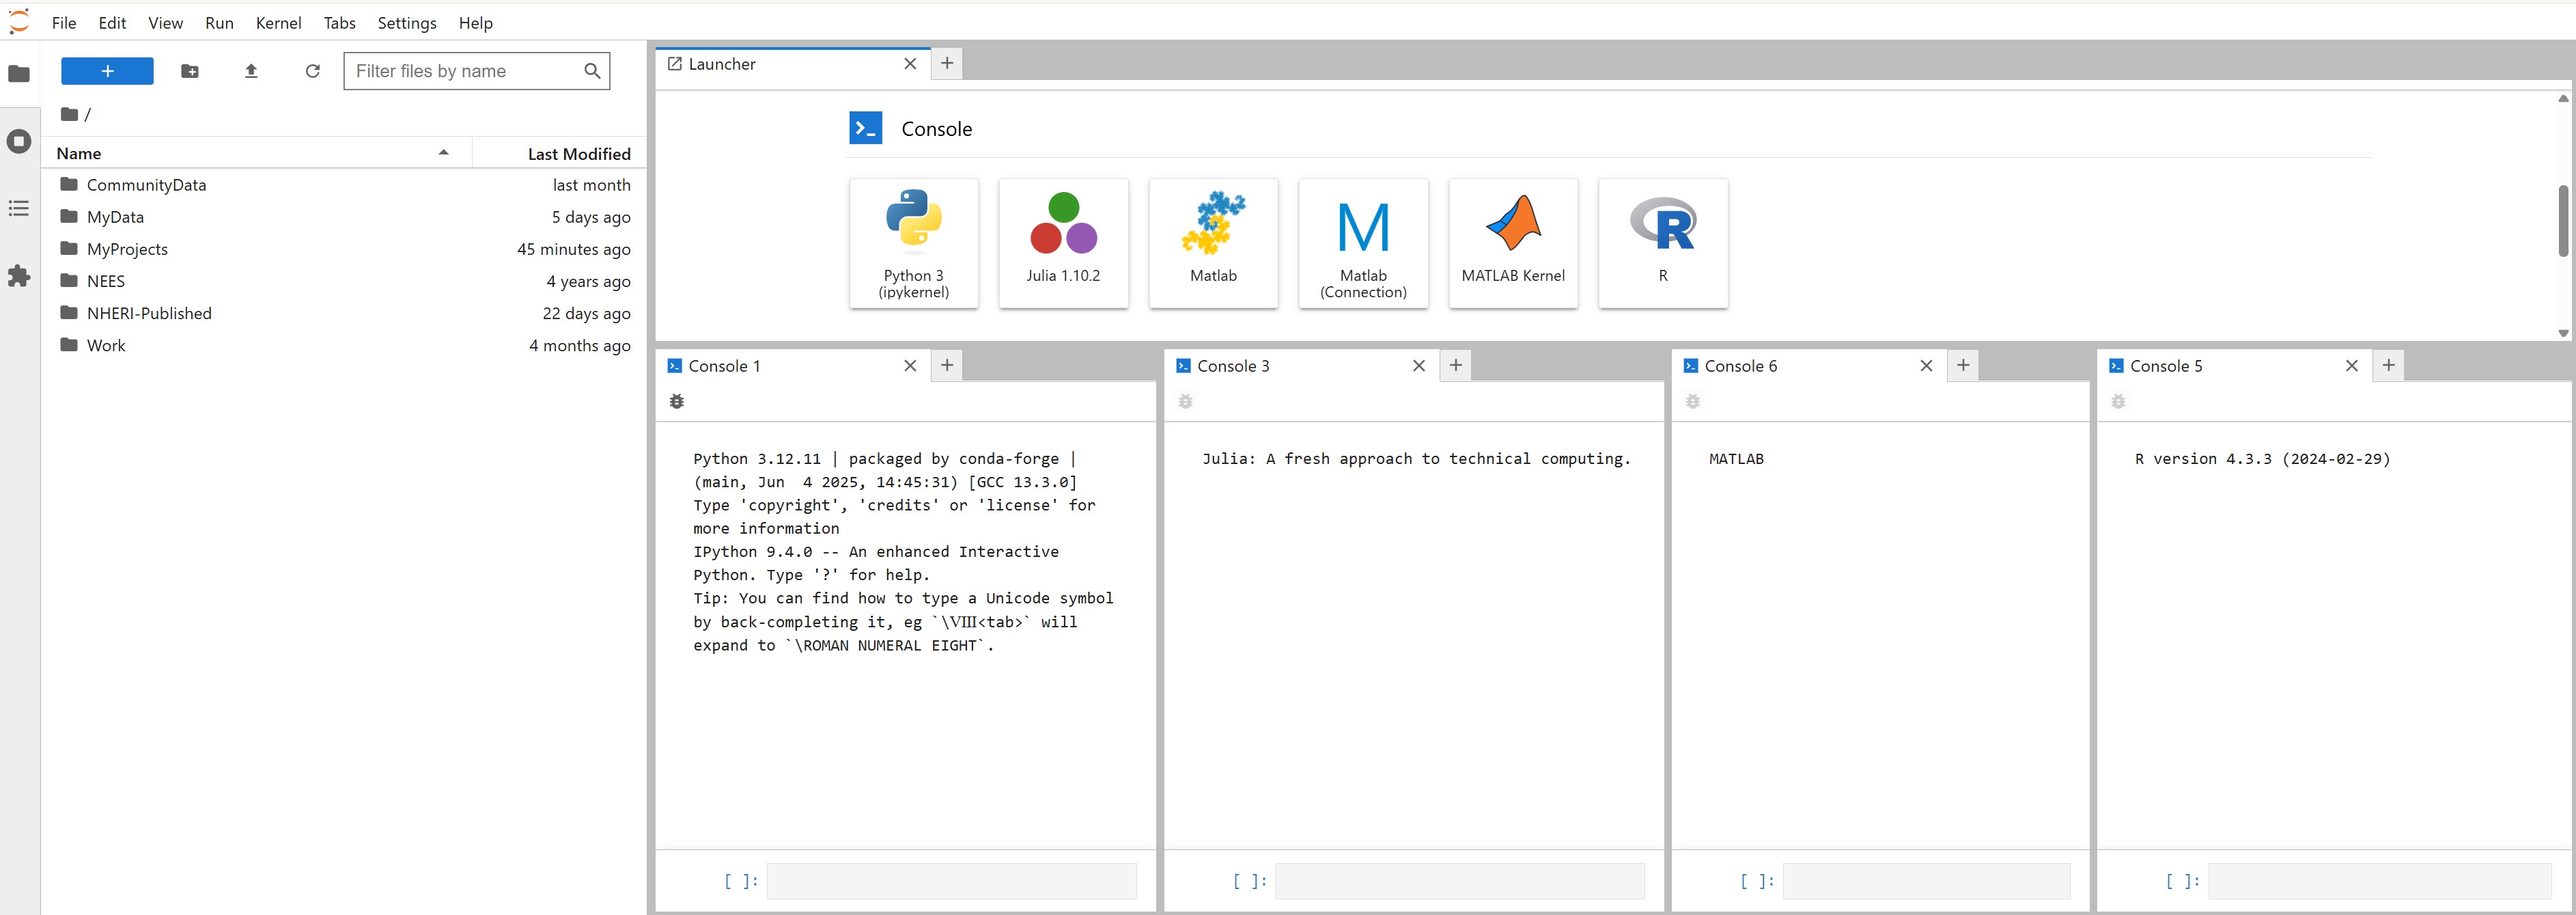Viewport: 2576px width, 915px height.
Task: Launch the R console card
Action: [x=1662, y=243]
